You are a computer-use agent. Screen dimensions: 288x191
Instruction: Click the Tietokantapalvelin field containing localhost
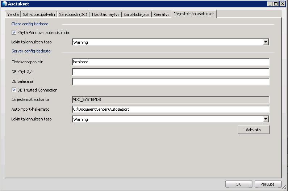click(x=171, y=62)
